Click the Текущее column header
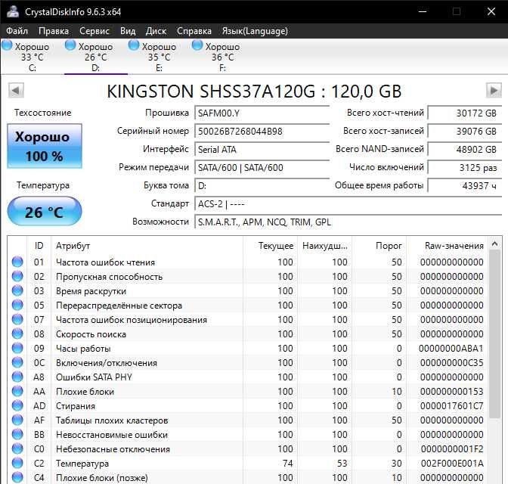 coord(270,246)
